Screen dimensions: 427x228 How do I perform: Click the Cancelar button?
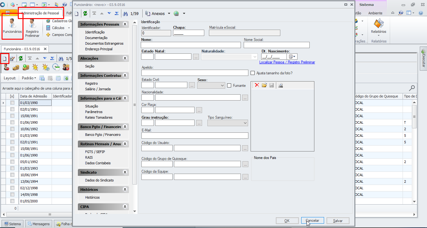[313, 221]
